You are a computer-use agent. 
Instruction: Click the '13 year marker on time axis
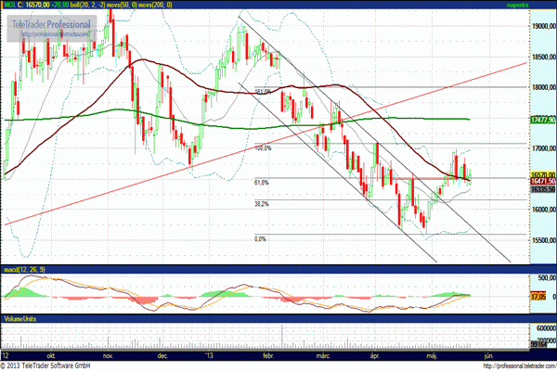pyautogui.click(x=209, y=355)
